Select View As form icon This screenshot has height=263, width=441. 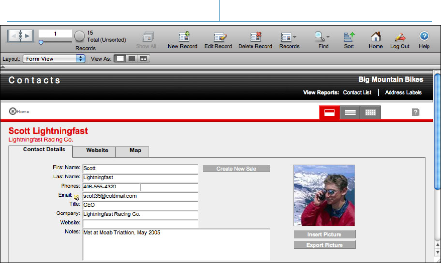pos(120,59)
